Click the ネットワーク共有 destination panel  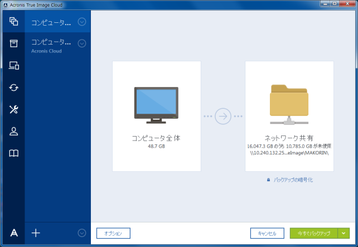(x=289, y=116)
